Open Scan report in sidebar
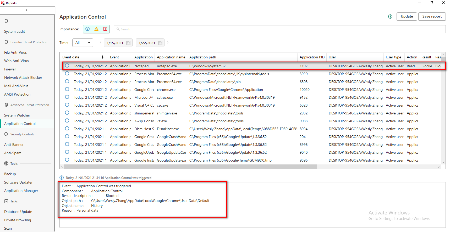The width and height of the screenshot is (450, 232). pyautogui.click(x=8, y=228)
